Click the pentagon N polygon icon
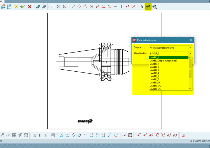Screen dimensions: 210x148 [65, 6]
